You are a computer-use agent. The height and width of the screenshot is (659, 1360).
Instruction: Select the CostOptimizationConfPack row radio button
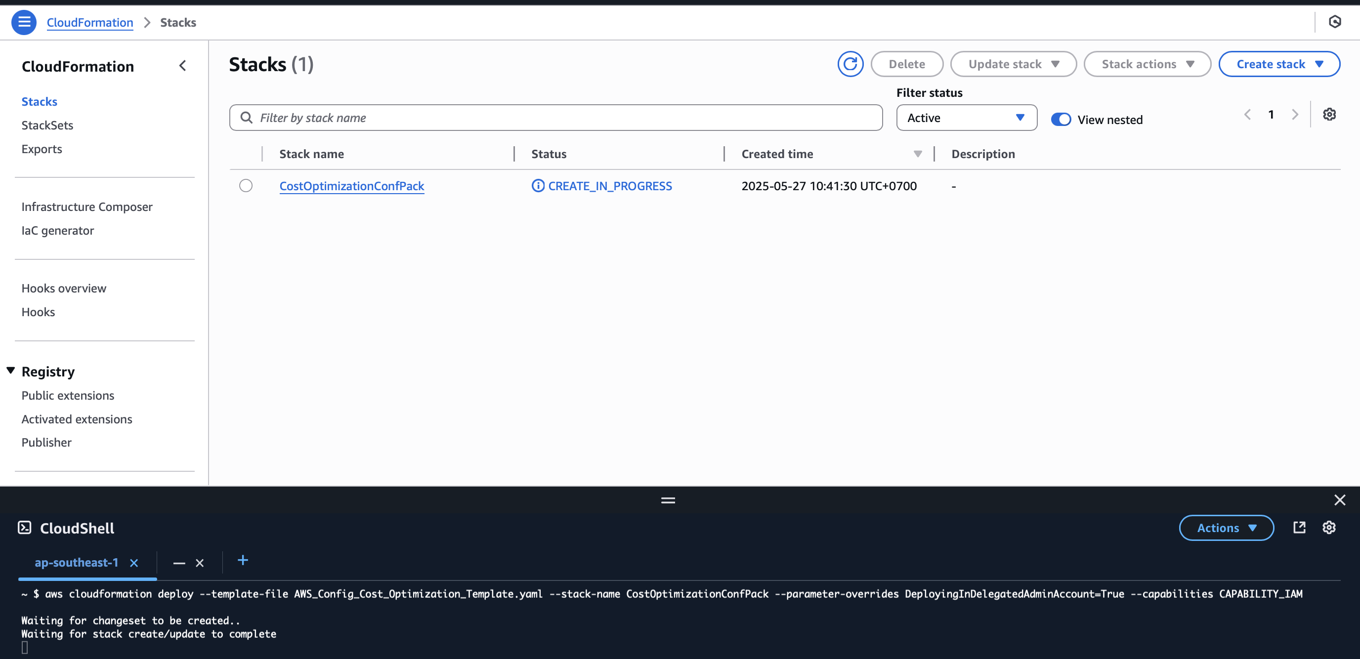[246, 186]
